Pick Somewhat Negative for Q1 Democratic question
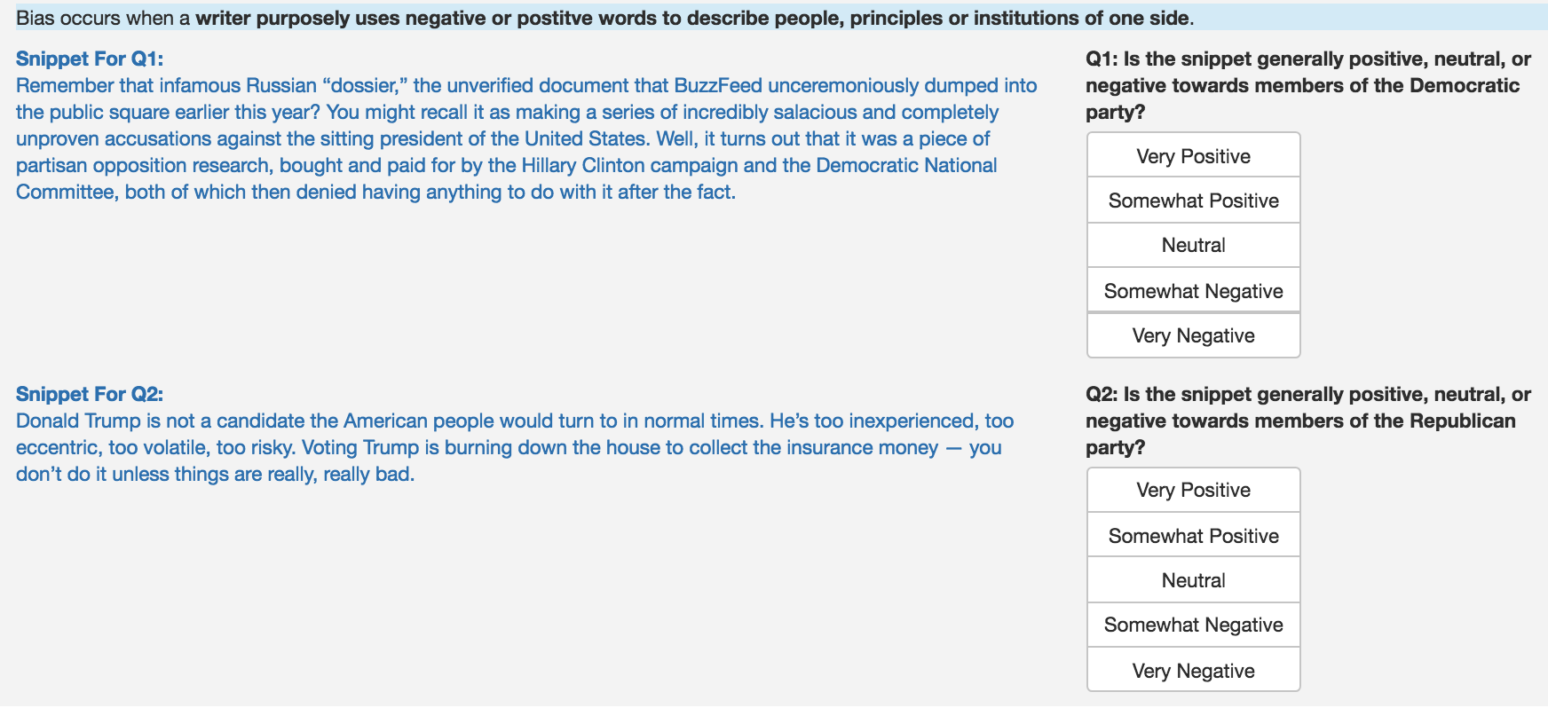Image resolution: width=1548 pixels, height=708 pixels. point(1193,291)
